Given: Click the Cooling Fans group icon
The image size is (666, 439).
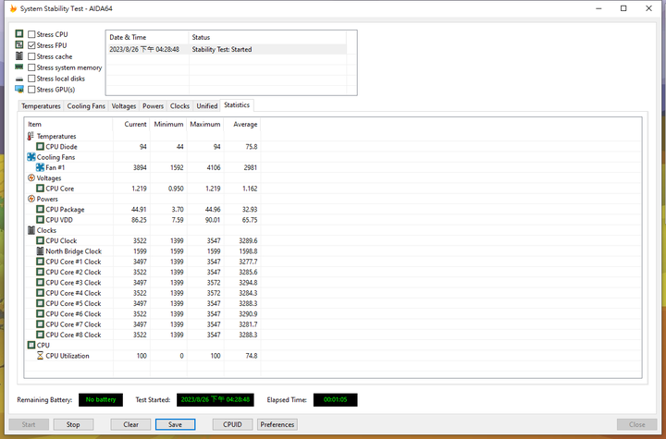Looking at the screenshot, I should pyautogui.click(x=31, y=157).
